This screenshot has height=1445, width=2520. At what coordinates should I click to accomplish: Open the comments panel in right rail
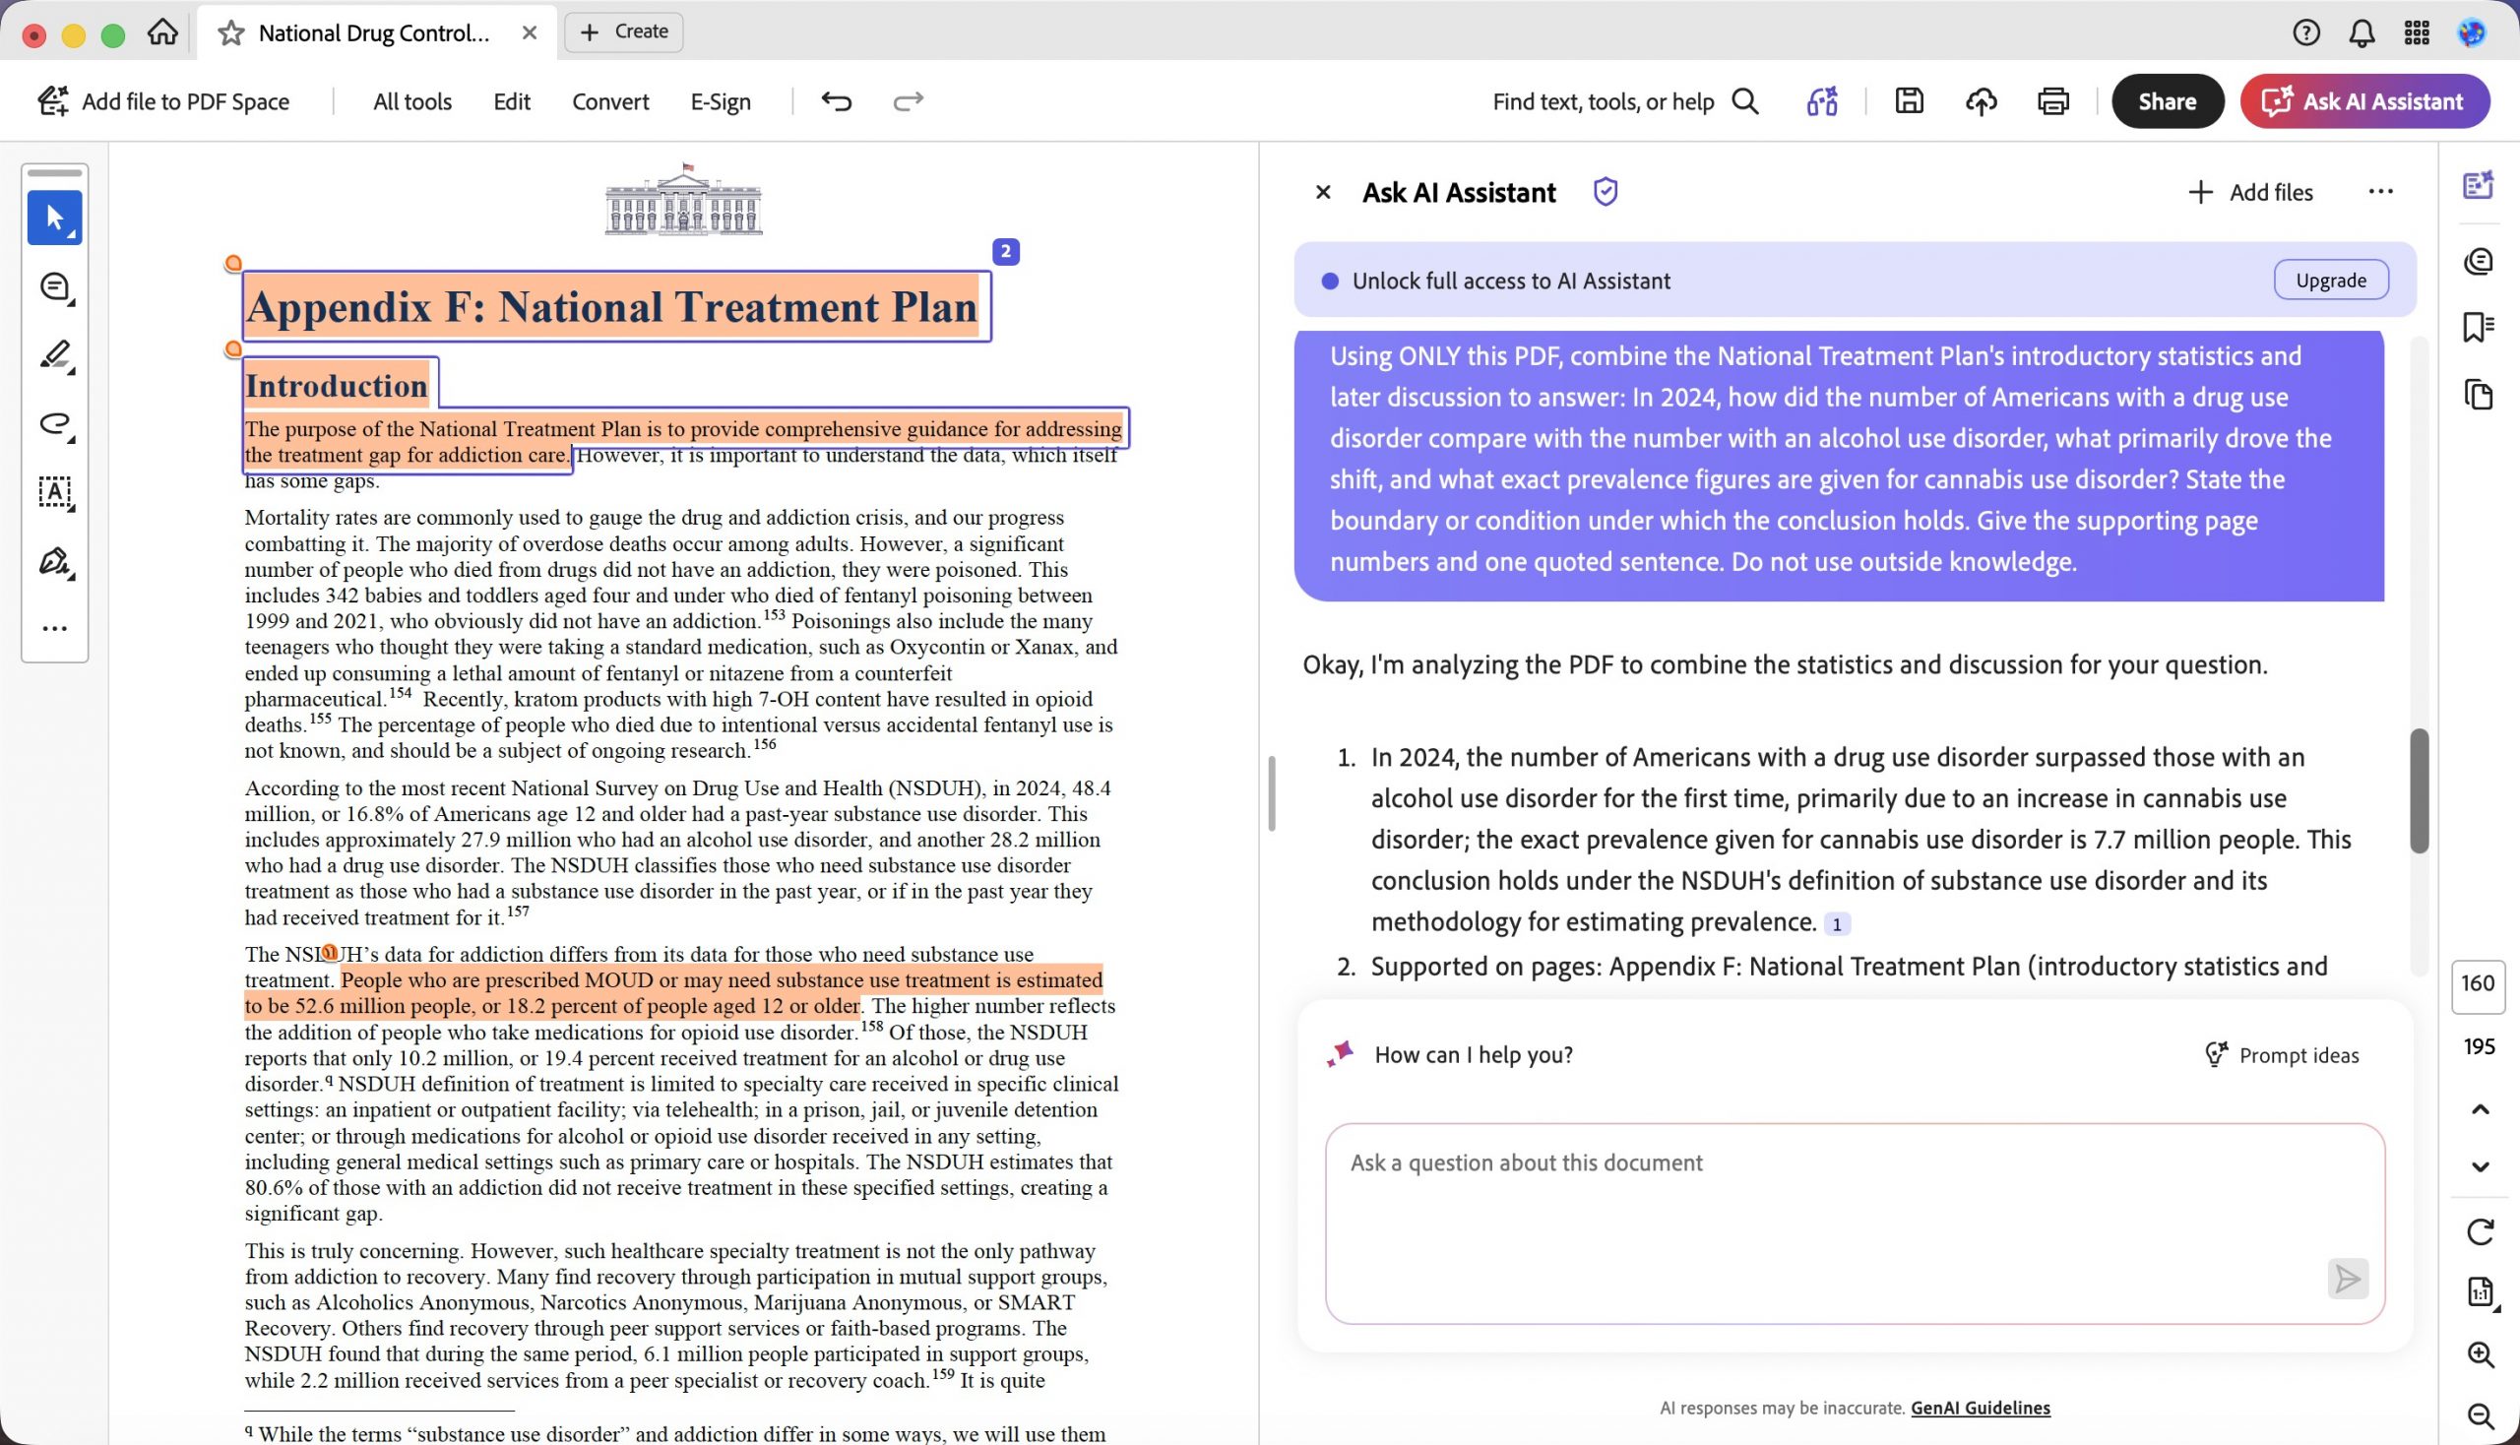tap(2479, 260)
